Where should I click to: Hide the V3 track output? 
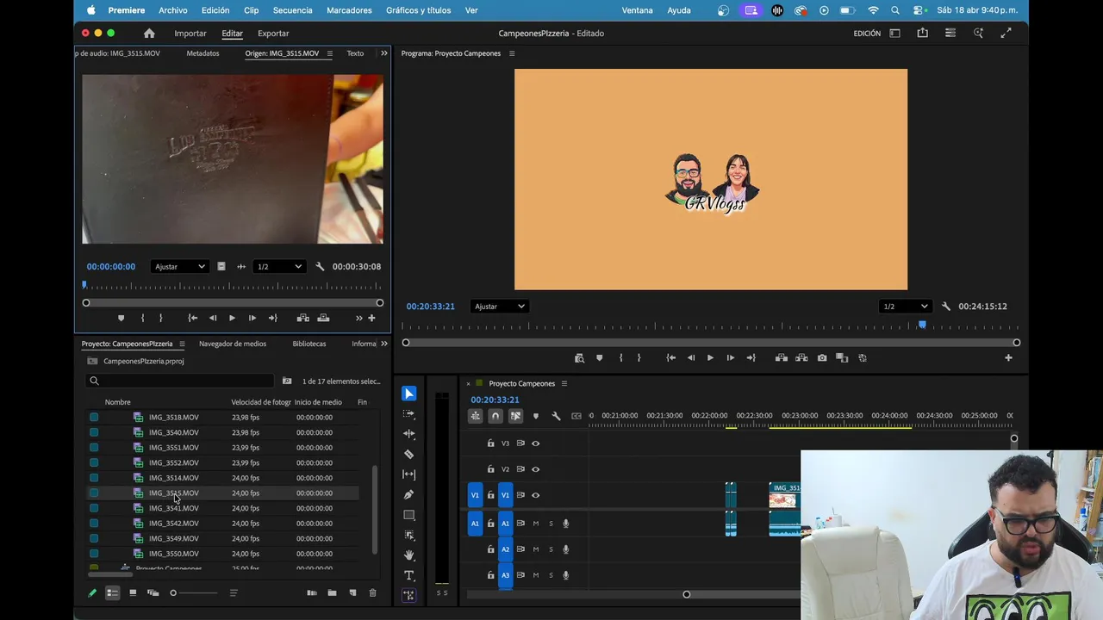point(535,443)
